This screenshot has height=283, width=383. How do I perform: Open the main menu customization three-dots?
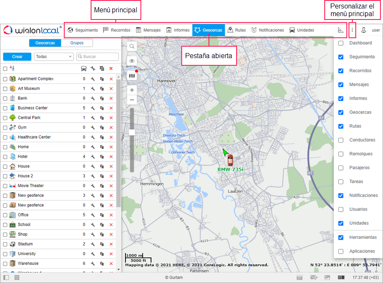tap(352, 30)
